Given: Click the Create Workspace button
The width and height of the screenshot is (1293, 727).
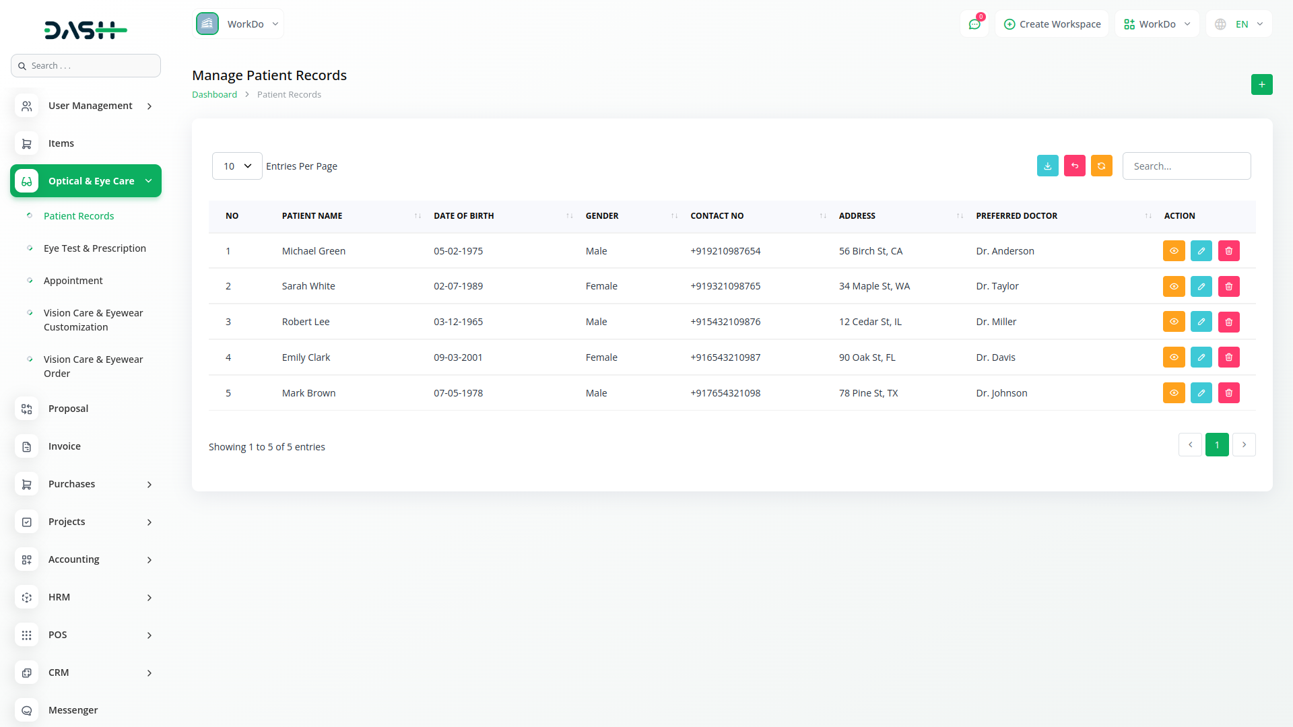Looking at the screenshot, I should click(x=1052, y=24).
